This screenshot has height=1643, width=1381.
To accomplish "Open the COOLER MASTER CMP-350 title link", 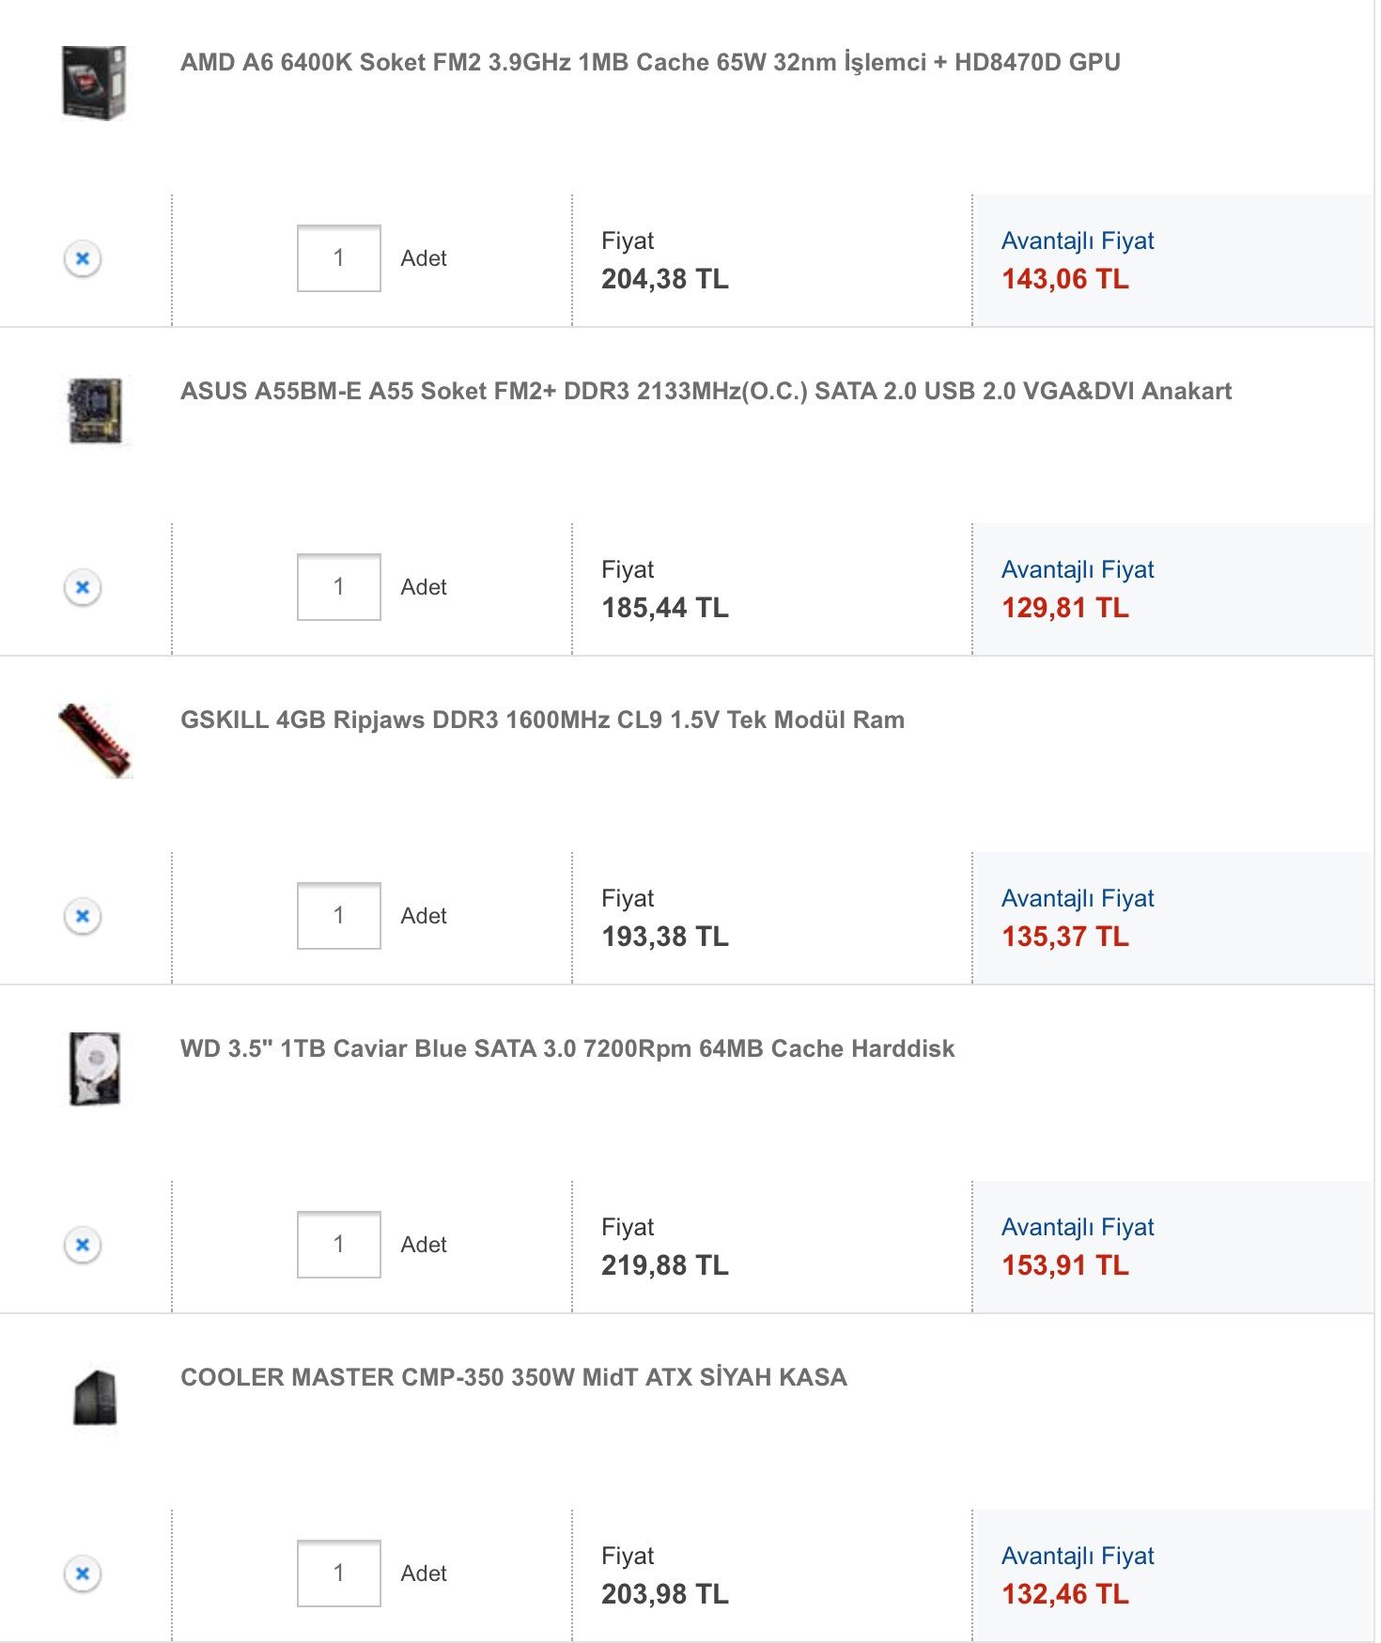I will (x=514, y=1378).
